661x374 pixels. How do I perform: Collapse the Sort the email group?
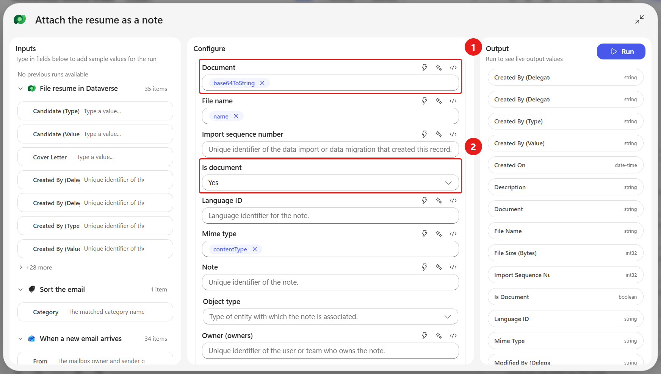(20, 290)
